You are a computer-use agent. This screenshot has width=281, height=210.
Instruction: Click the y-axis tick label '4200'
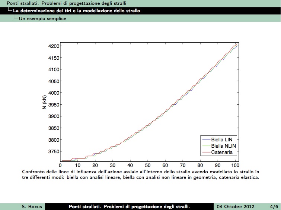(54, 46)
